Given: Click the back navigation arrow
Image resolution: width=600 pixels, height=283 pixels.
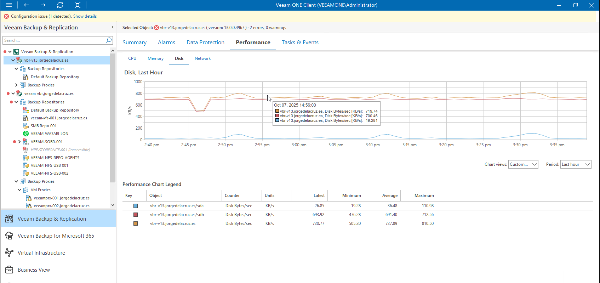Looking at the screenshot, I should (x=26, y=5).
